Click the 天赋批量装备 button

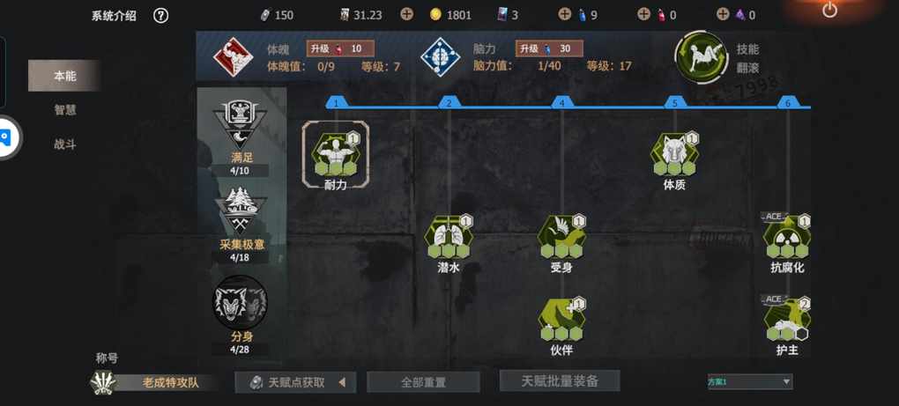pos(560,380)
